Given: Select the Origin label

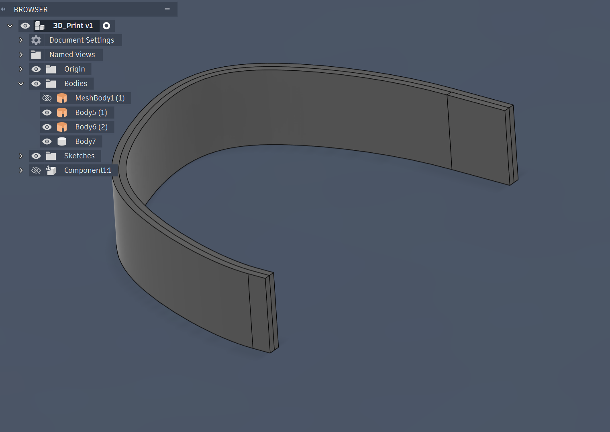Looking at the screenshot, I should click(x=75, y=69).
